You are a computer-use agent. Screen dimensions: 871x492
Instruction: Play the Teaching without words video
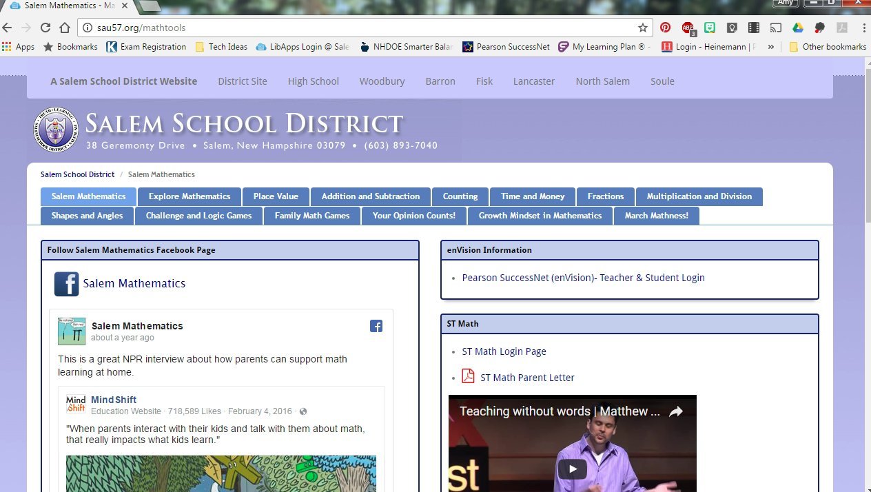click(x=572, y=469)
